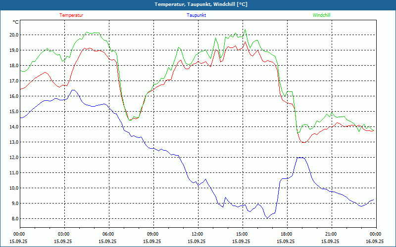Select the 03:00 time axis marker
Viewport: 396px width, 247px height.
pyautogui.click(x=63, y=234)
